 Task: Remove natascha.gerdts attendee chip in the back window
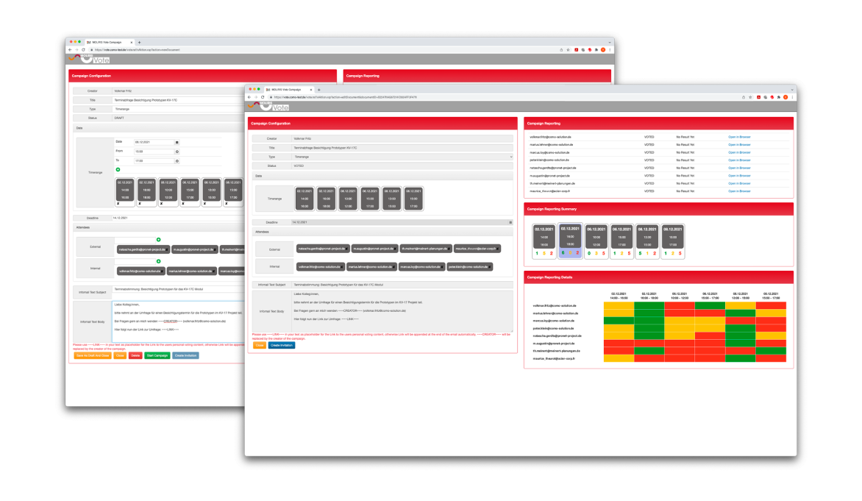168,250
